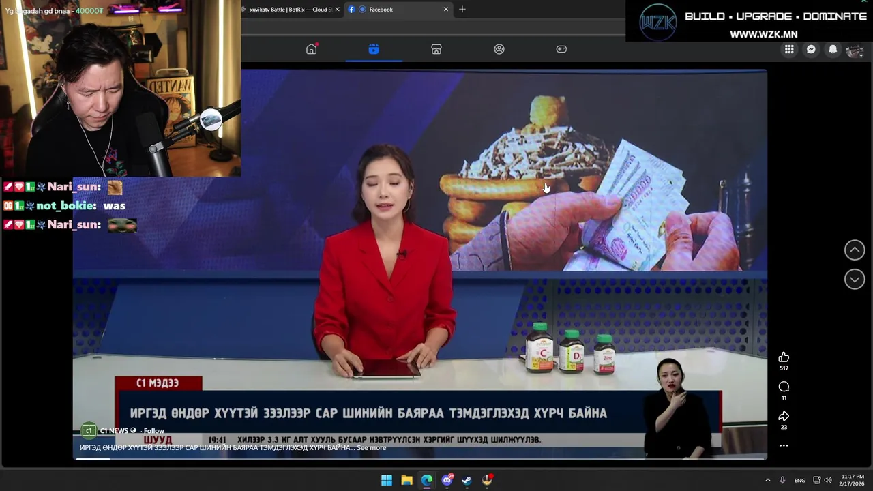Go to the previous video
Image resolution: width=873 pixels, height=491 pixels.
[855, 250]
